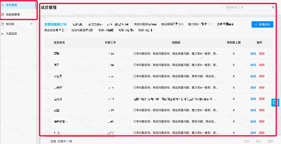Open the floating chat widget icon
The image size is (281, 144).
[x=275, y=102]
